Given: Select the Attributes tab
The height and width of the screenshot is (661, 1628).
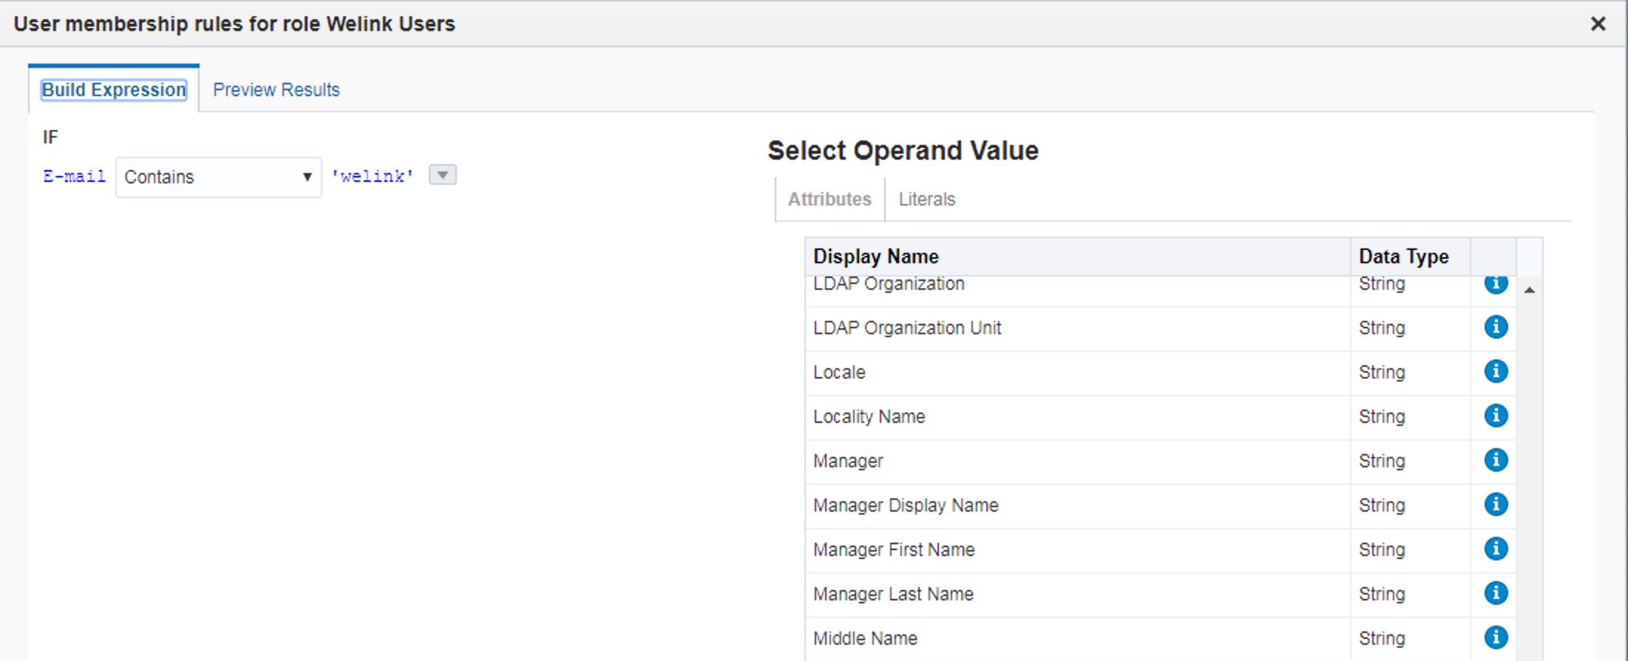Looking at the screenshot, I should click(830, 199).
